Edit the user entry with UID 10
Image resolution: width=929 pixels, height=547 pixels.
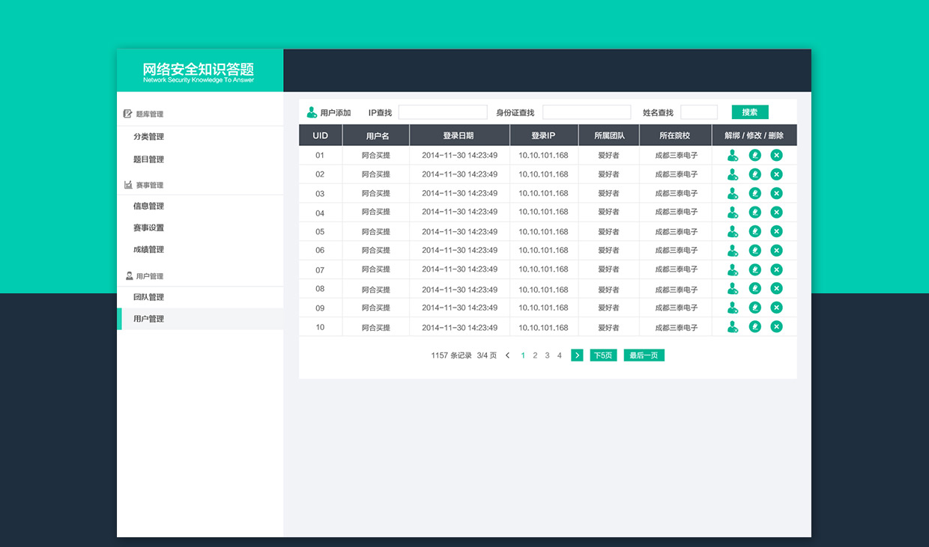(x=754, y=326)
